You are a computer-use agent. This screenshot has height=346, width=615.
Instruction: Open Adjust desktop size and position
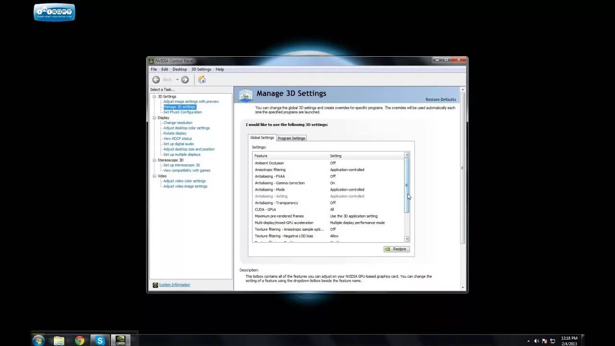click(189, 149)
